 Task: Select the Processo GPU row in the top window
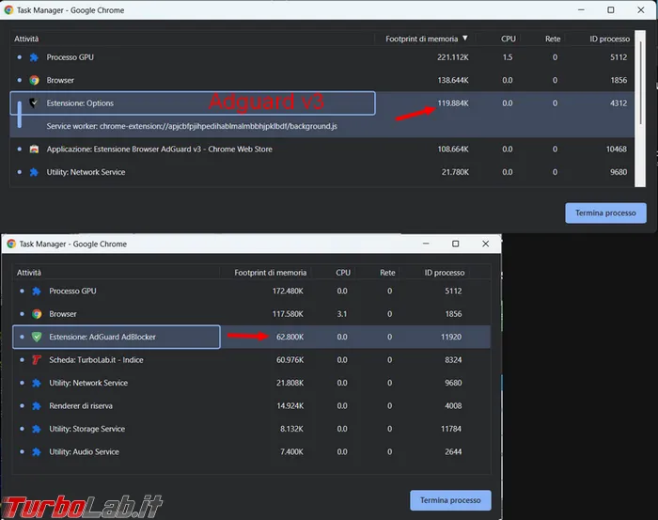point(321,57)
